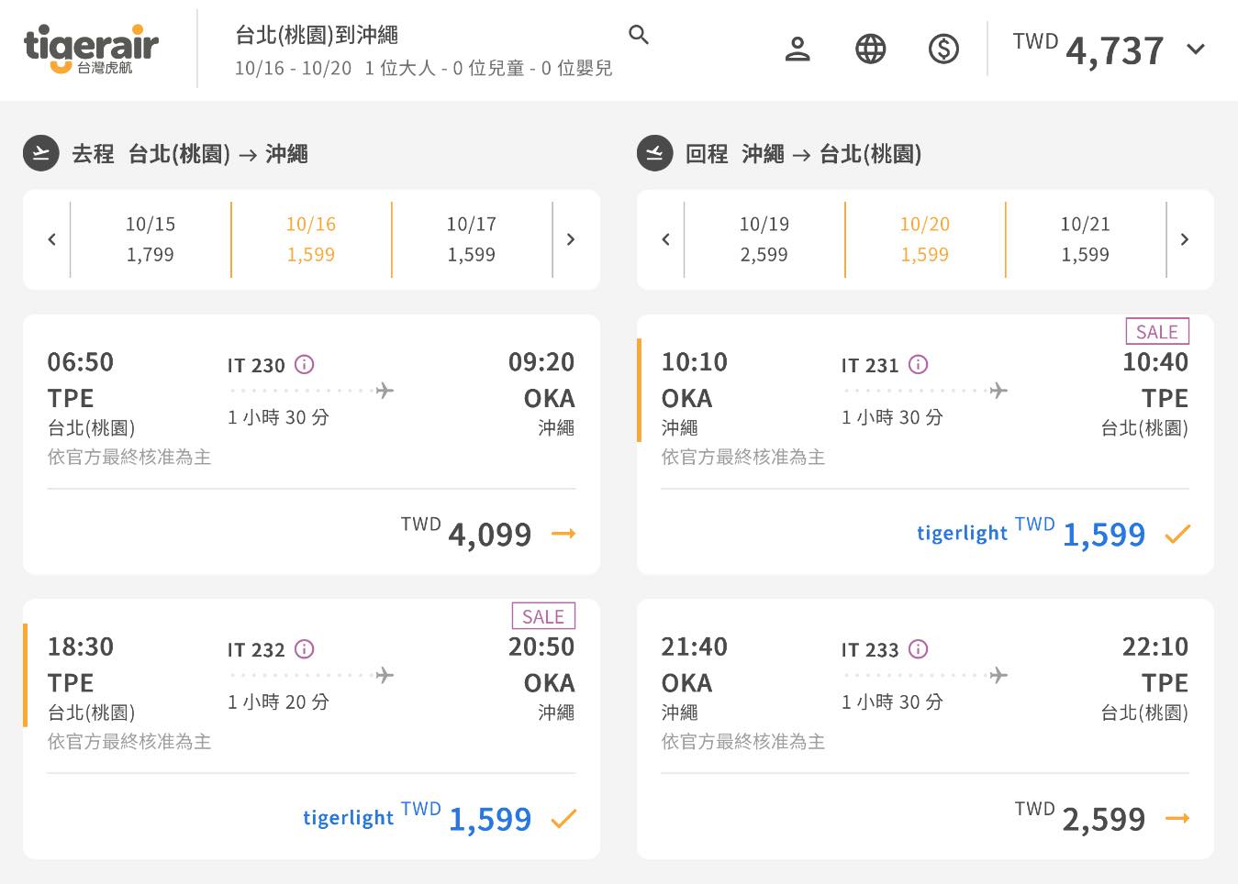
Task: Show earlier outbound dates with left chevron
Action: coord(52,239)
